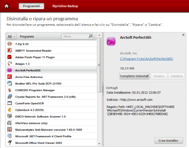
Task: Click the Data Installazione date text
Action: (134, 93)
